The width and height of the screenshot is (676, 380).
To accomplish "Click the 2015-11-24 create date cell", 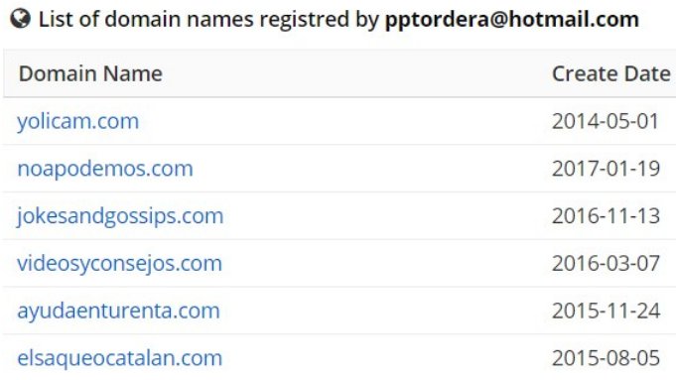I will (606, 311).
